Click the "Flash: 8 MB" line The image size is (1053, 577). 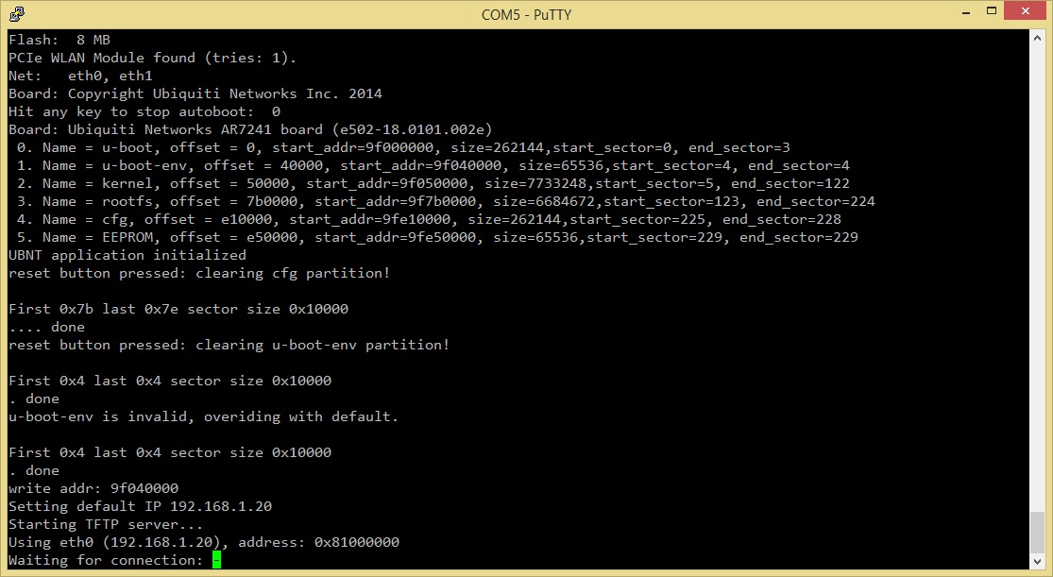pyautogui.click(x=59, y=41)
